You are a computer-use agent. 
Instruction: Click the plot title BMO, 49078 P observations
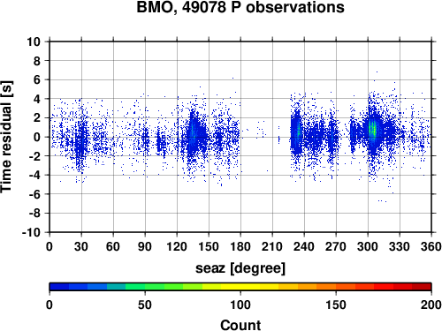240,7
